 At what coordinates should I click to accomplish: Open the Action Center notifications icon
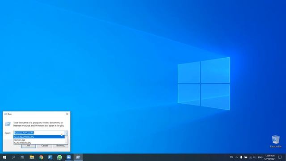point(280,157)
